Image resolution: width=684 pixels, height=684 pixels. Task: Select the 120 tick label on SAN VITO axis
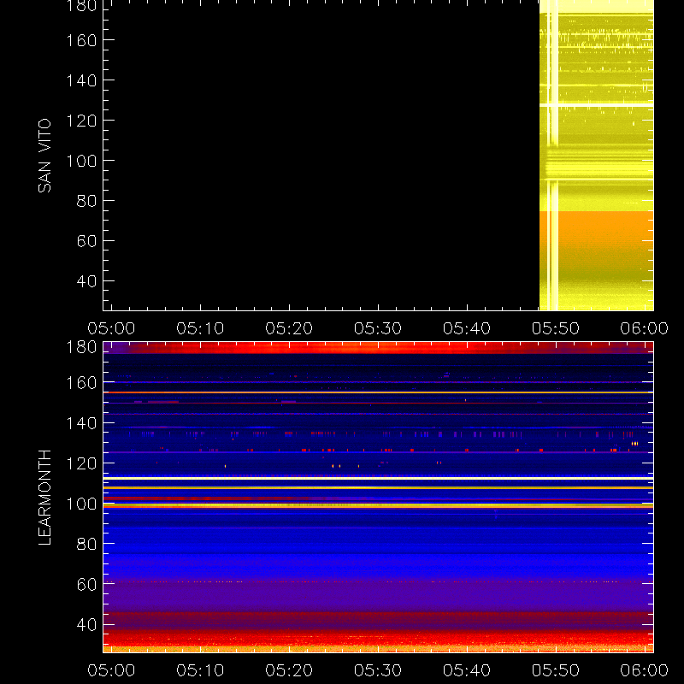81,121
